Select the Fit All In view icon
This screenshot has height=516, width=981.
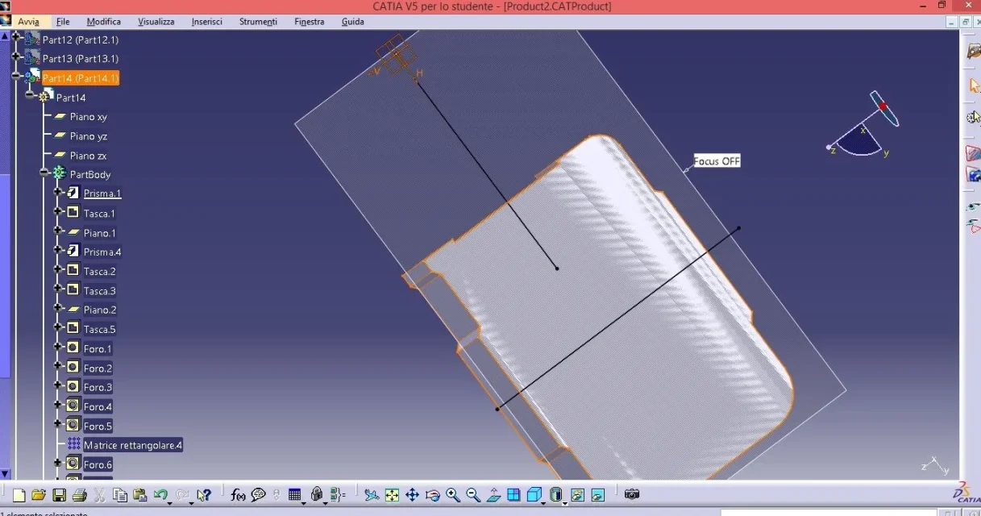[392, 495]
